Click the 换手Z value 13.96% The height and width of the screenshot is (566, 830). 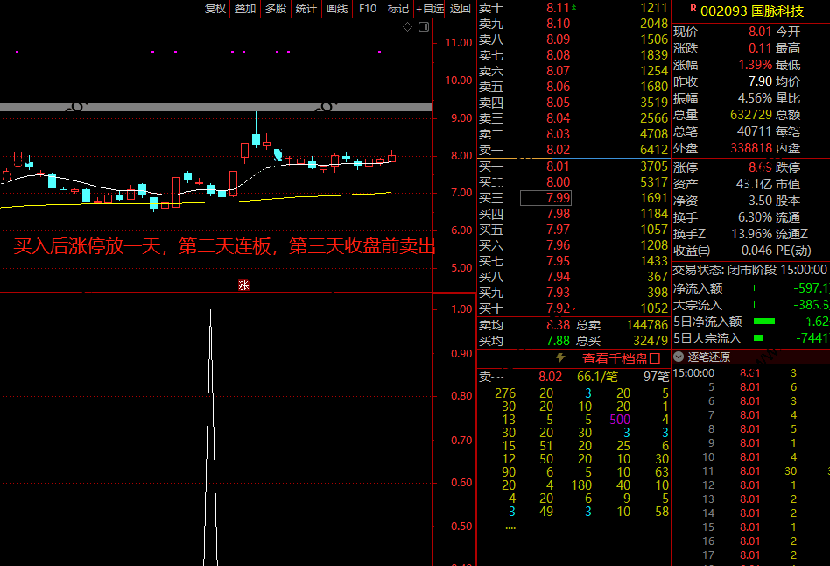pos(752,234)
